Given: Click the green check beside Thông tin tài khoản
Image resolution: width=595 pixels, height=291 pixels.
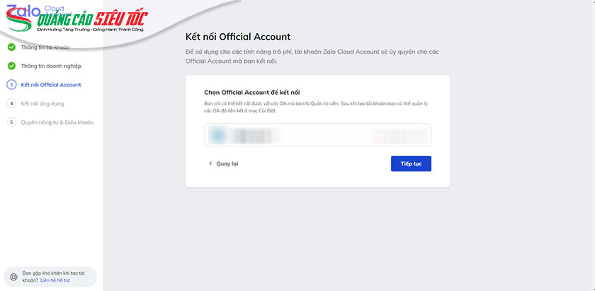Looking at the screenshot, I should point(11,47).
